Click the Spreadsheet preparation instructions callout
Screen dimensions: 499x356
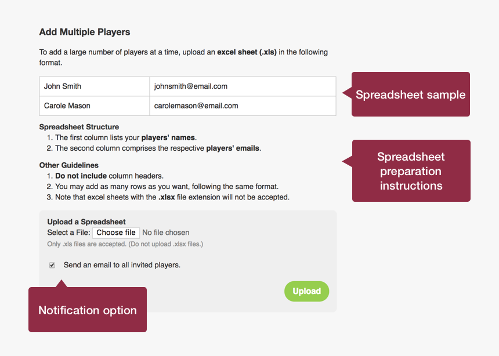point(411,171)
